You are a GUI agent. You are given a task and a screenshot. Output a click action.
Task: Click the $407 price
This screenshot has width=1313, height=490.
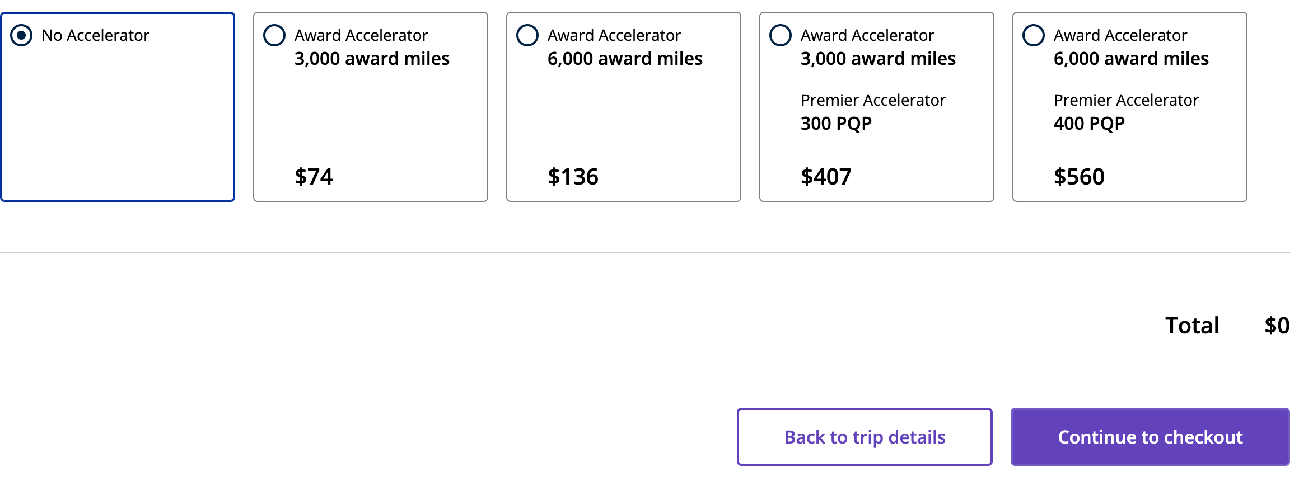[x=826, y=177]
